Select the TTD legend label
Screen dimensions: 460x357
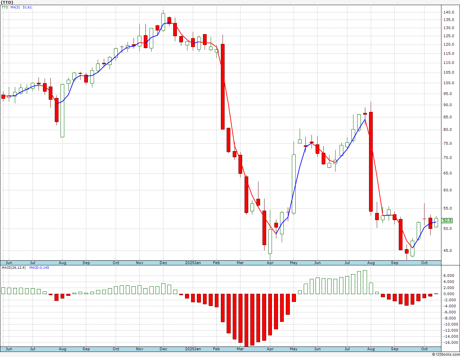coord(5,7)
